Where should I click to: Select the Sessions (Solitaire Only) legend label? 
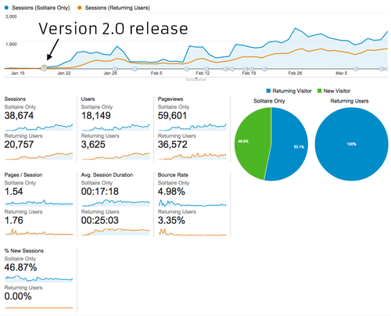(41, 8)
